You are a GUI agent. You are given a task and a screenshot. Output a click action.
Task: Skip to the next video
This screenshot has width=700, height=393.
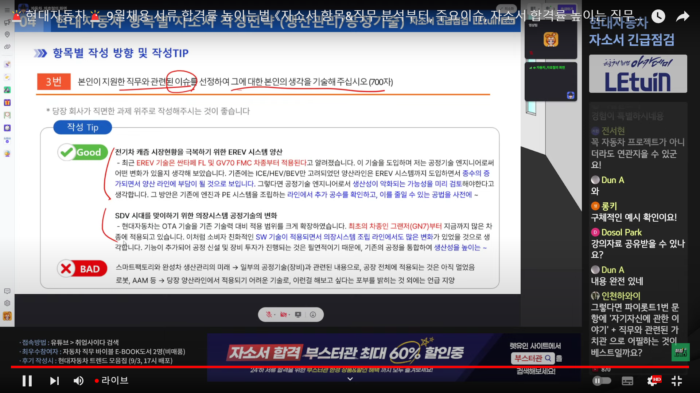click(54, 381)
